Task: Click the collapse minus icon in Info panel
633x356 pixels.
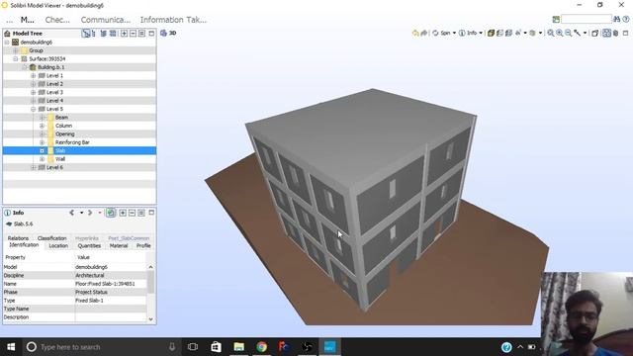Action: pyautogui.click(x=132, y=213)
